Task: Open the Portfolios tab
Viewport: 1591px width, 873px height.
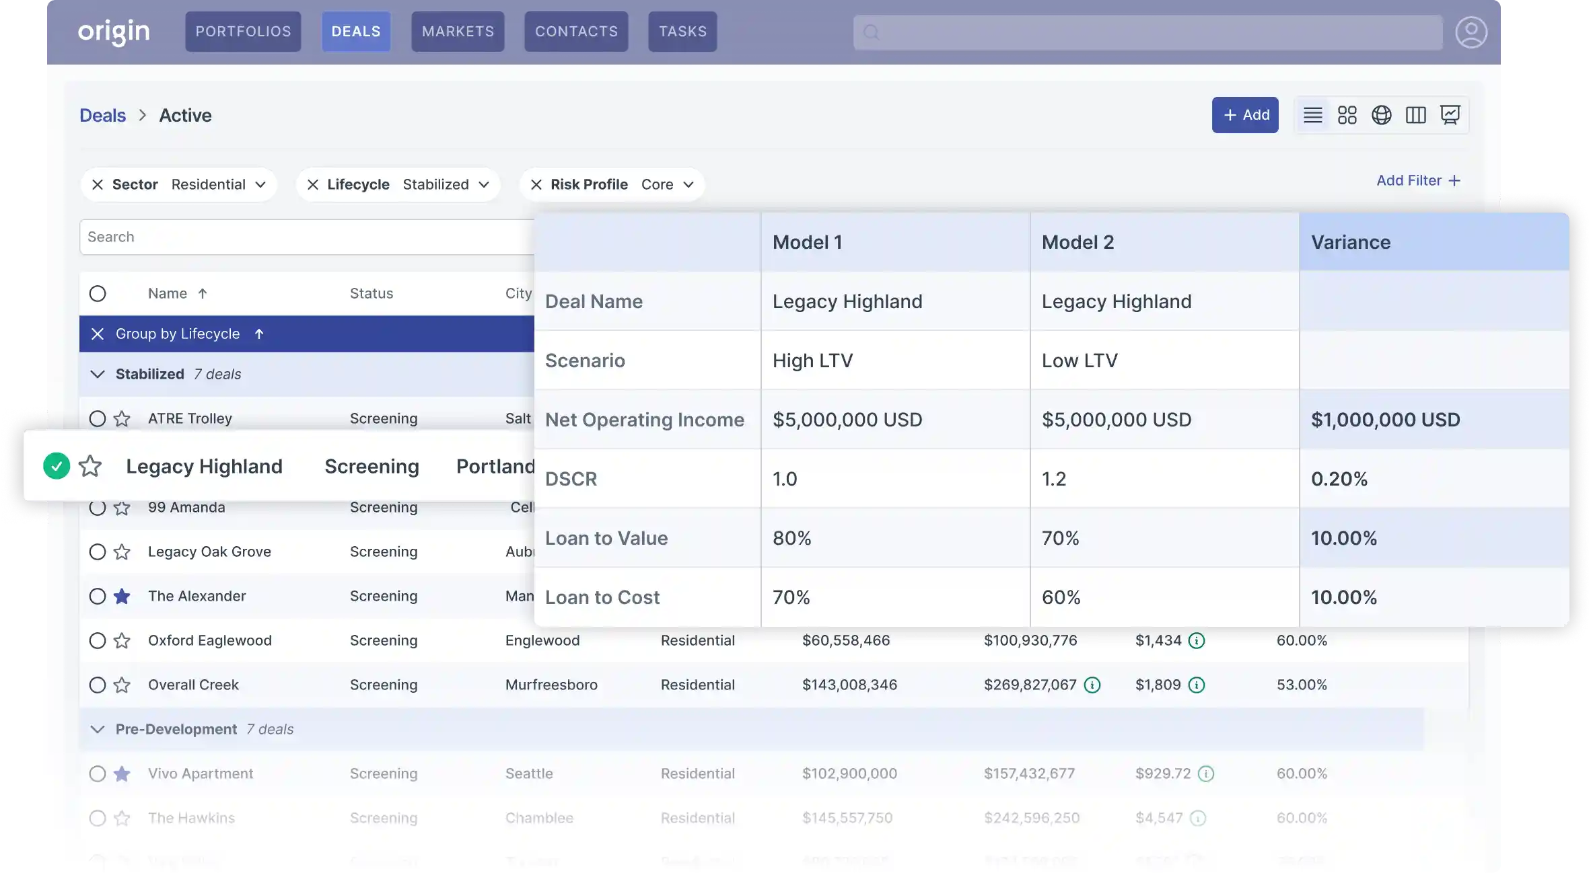Action: point(243,32)
